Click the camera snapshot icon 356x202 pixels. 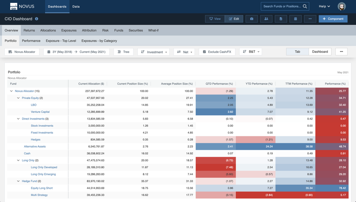[x=252, y=19]
